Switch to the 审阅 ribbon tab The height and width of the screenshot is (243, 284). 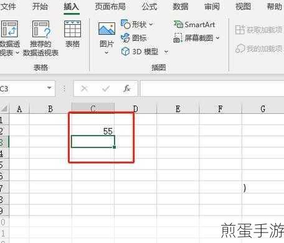[212, 7]
